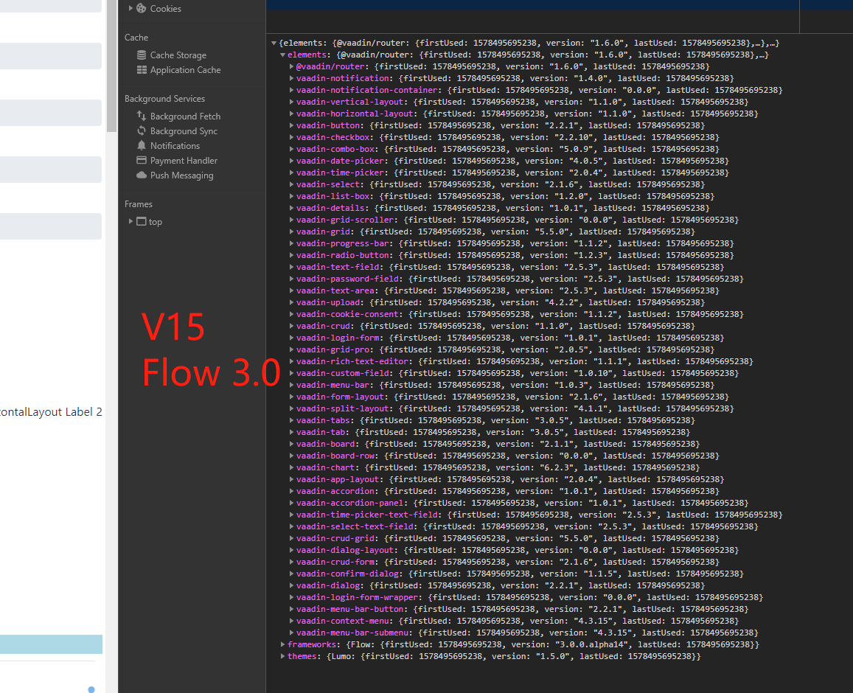Viewport: 853px width, 693px height.
Task: Expand the vaadin-chart entry
Action: [290, 467]
